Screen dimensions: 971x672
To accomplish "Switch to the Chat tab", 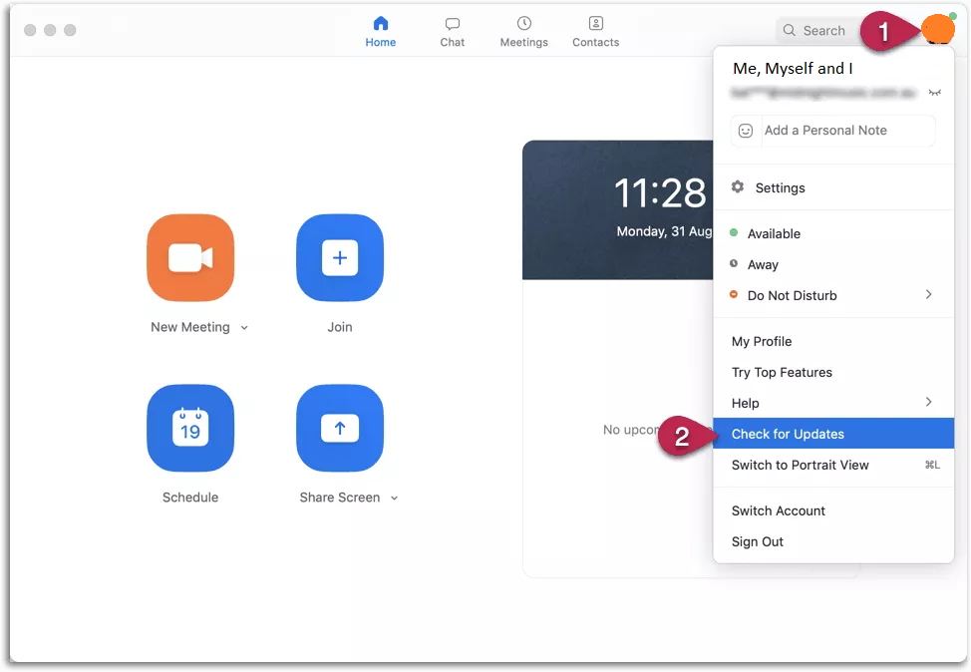I will pyautogui.click(x=453, y=31).
